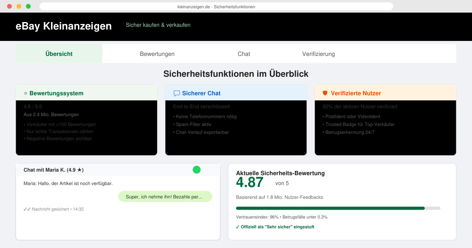Image resolution: width=472 pixels, height=248 pixels.
Task: Click Basierend auf 1.8 Mio. Nutzer-Feedbacks
Action: coord(279,197)
